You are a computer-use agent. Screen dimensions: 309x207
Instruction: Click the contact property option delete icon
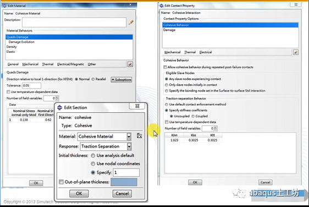tap(296, 52)
